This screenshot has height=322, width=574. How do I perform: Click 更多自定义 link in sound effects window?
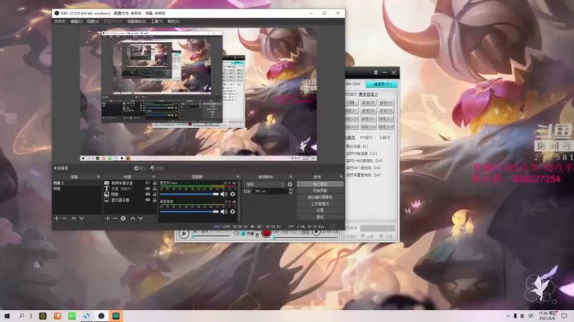368,94
